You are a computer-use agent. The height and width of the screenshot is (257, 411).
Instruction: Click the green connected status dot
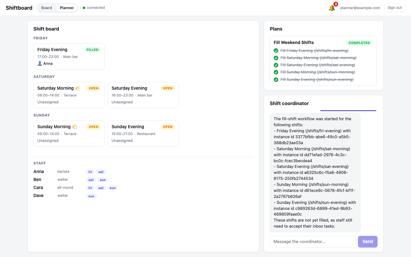84,8
